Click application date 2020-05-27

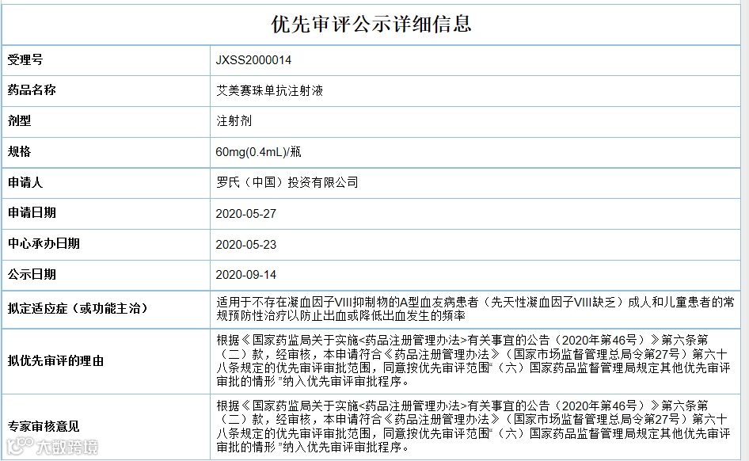246,214
